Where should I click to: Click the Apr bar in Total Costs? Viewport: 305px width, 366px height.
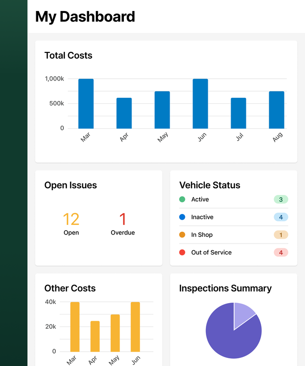pyautogui.click(x=124, y=113)
